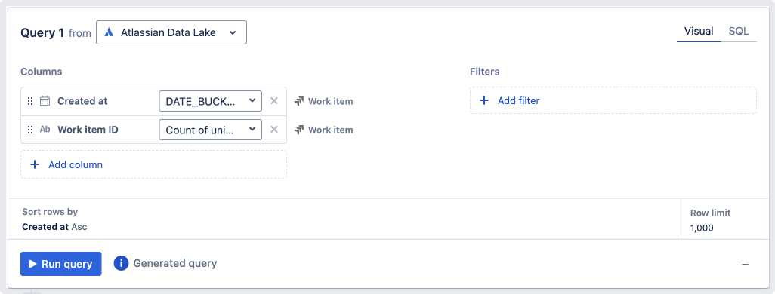Click Add column

tap(153, 164)
